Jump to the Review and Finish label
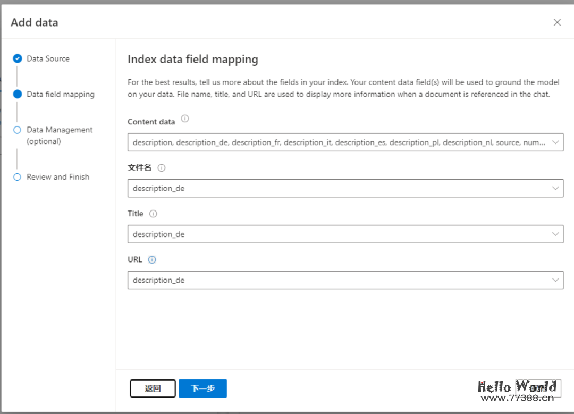The height and width of the screenshot is (414, 574). coord(58,177)
